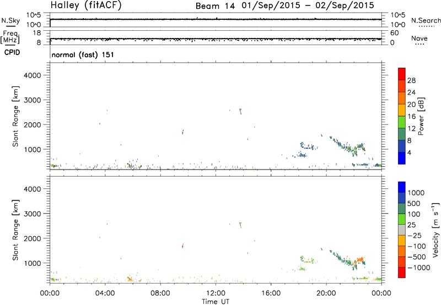Click the '20:00' time axis label

[x=326, y=293]
